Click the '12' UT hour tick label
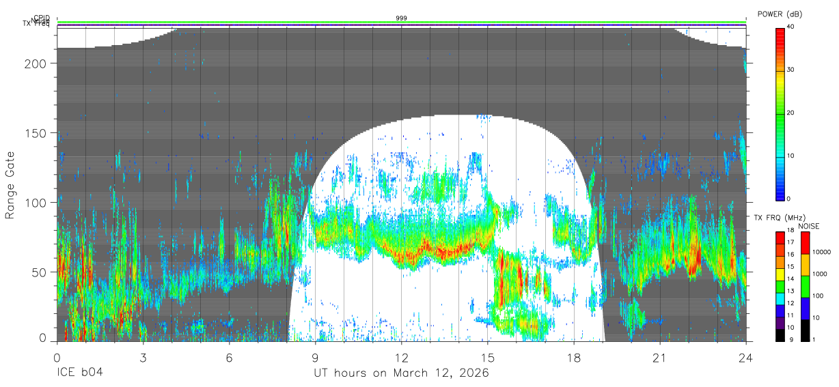This screenshot has height=387, width=839. (x=402, y=357)
